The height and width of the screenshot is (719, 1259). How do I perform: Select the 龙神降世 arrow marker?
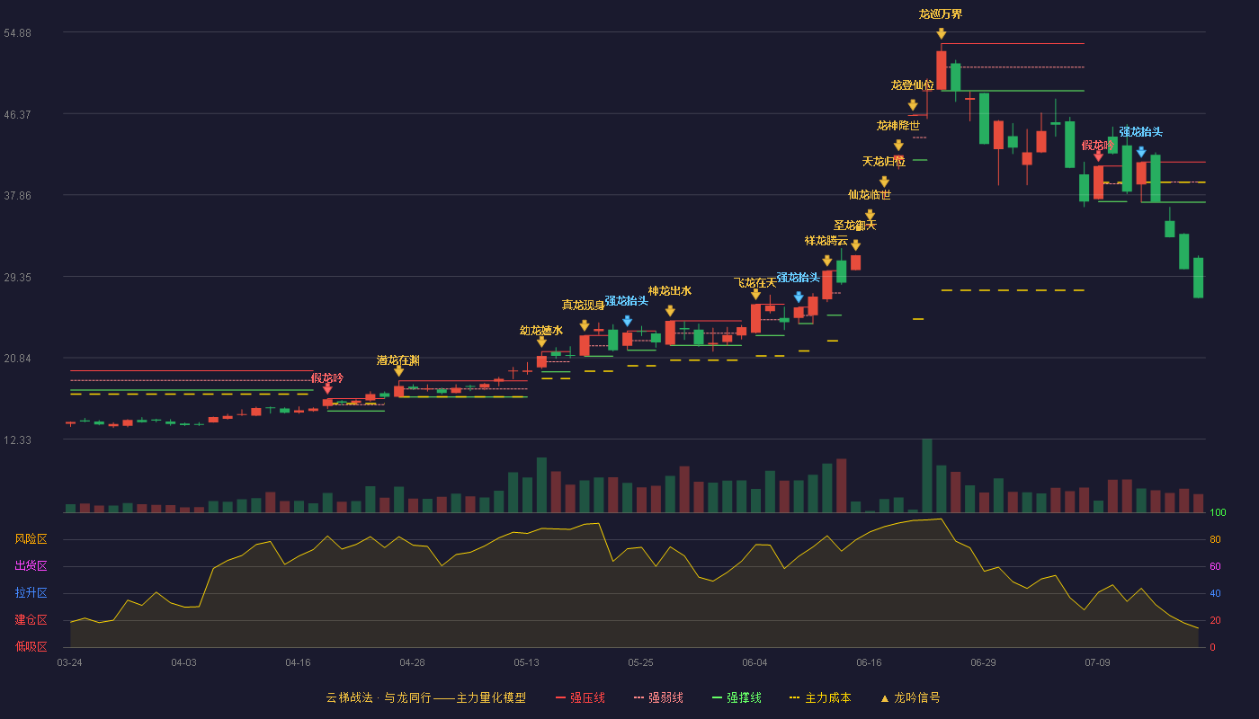(x=898, y=146)
